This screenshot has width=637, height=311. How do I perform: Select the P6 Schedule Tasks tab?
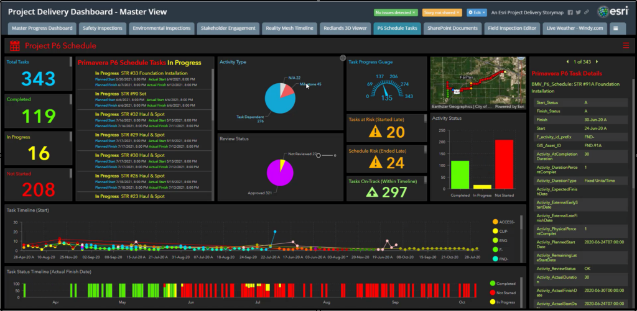(397, 29)
